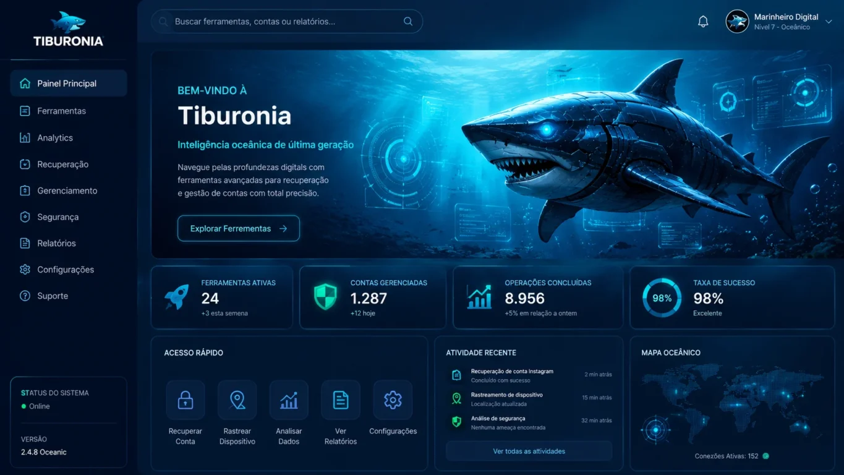Viewport: 844px width, 475px height.
Task: Click the '1.287' Contas Gerenciadas value
Action: pyautogui.click(x=369, y=298)
